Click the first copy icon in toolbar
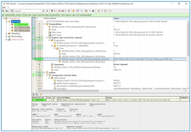Viewport: 191px width, 132px height. 3,11
